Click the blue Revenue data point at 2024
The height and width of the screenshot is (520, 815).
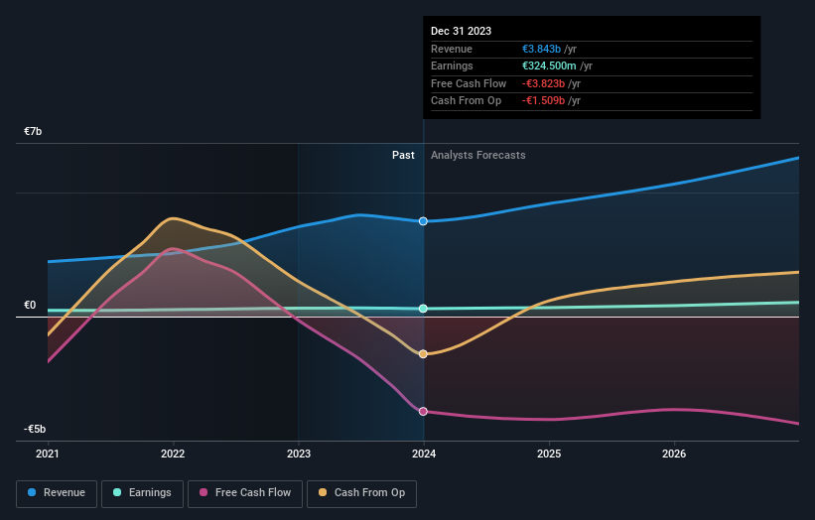pos(423,221)
